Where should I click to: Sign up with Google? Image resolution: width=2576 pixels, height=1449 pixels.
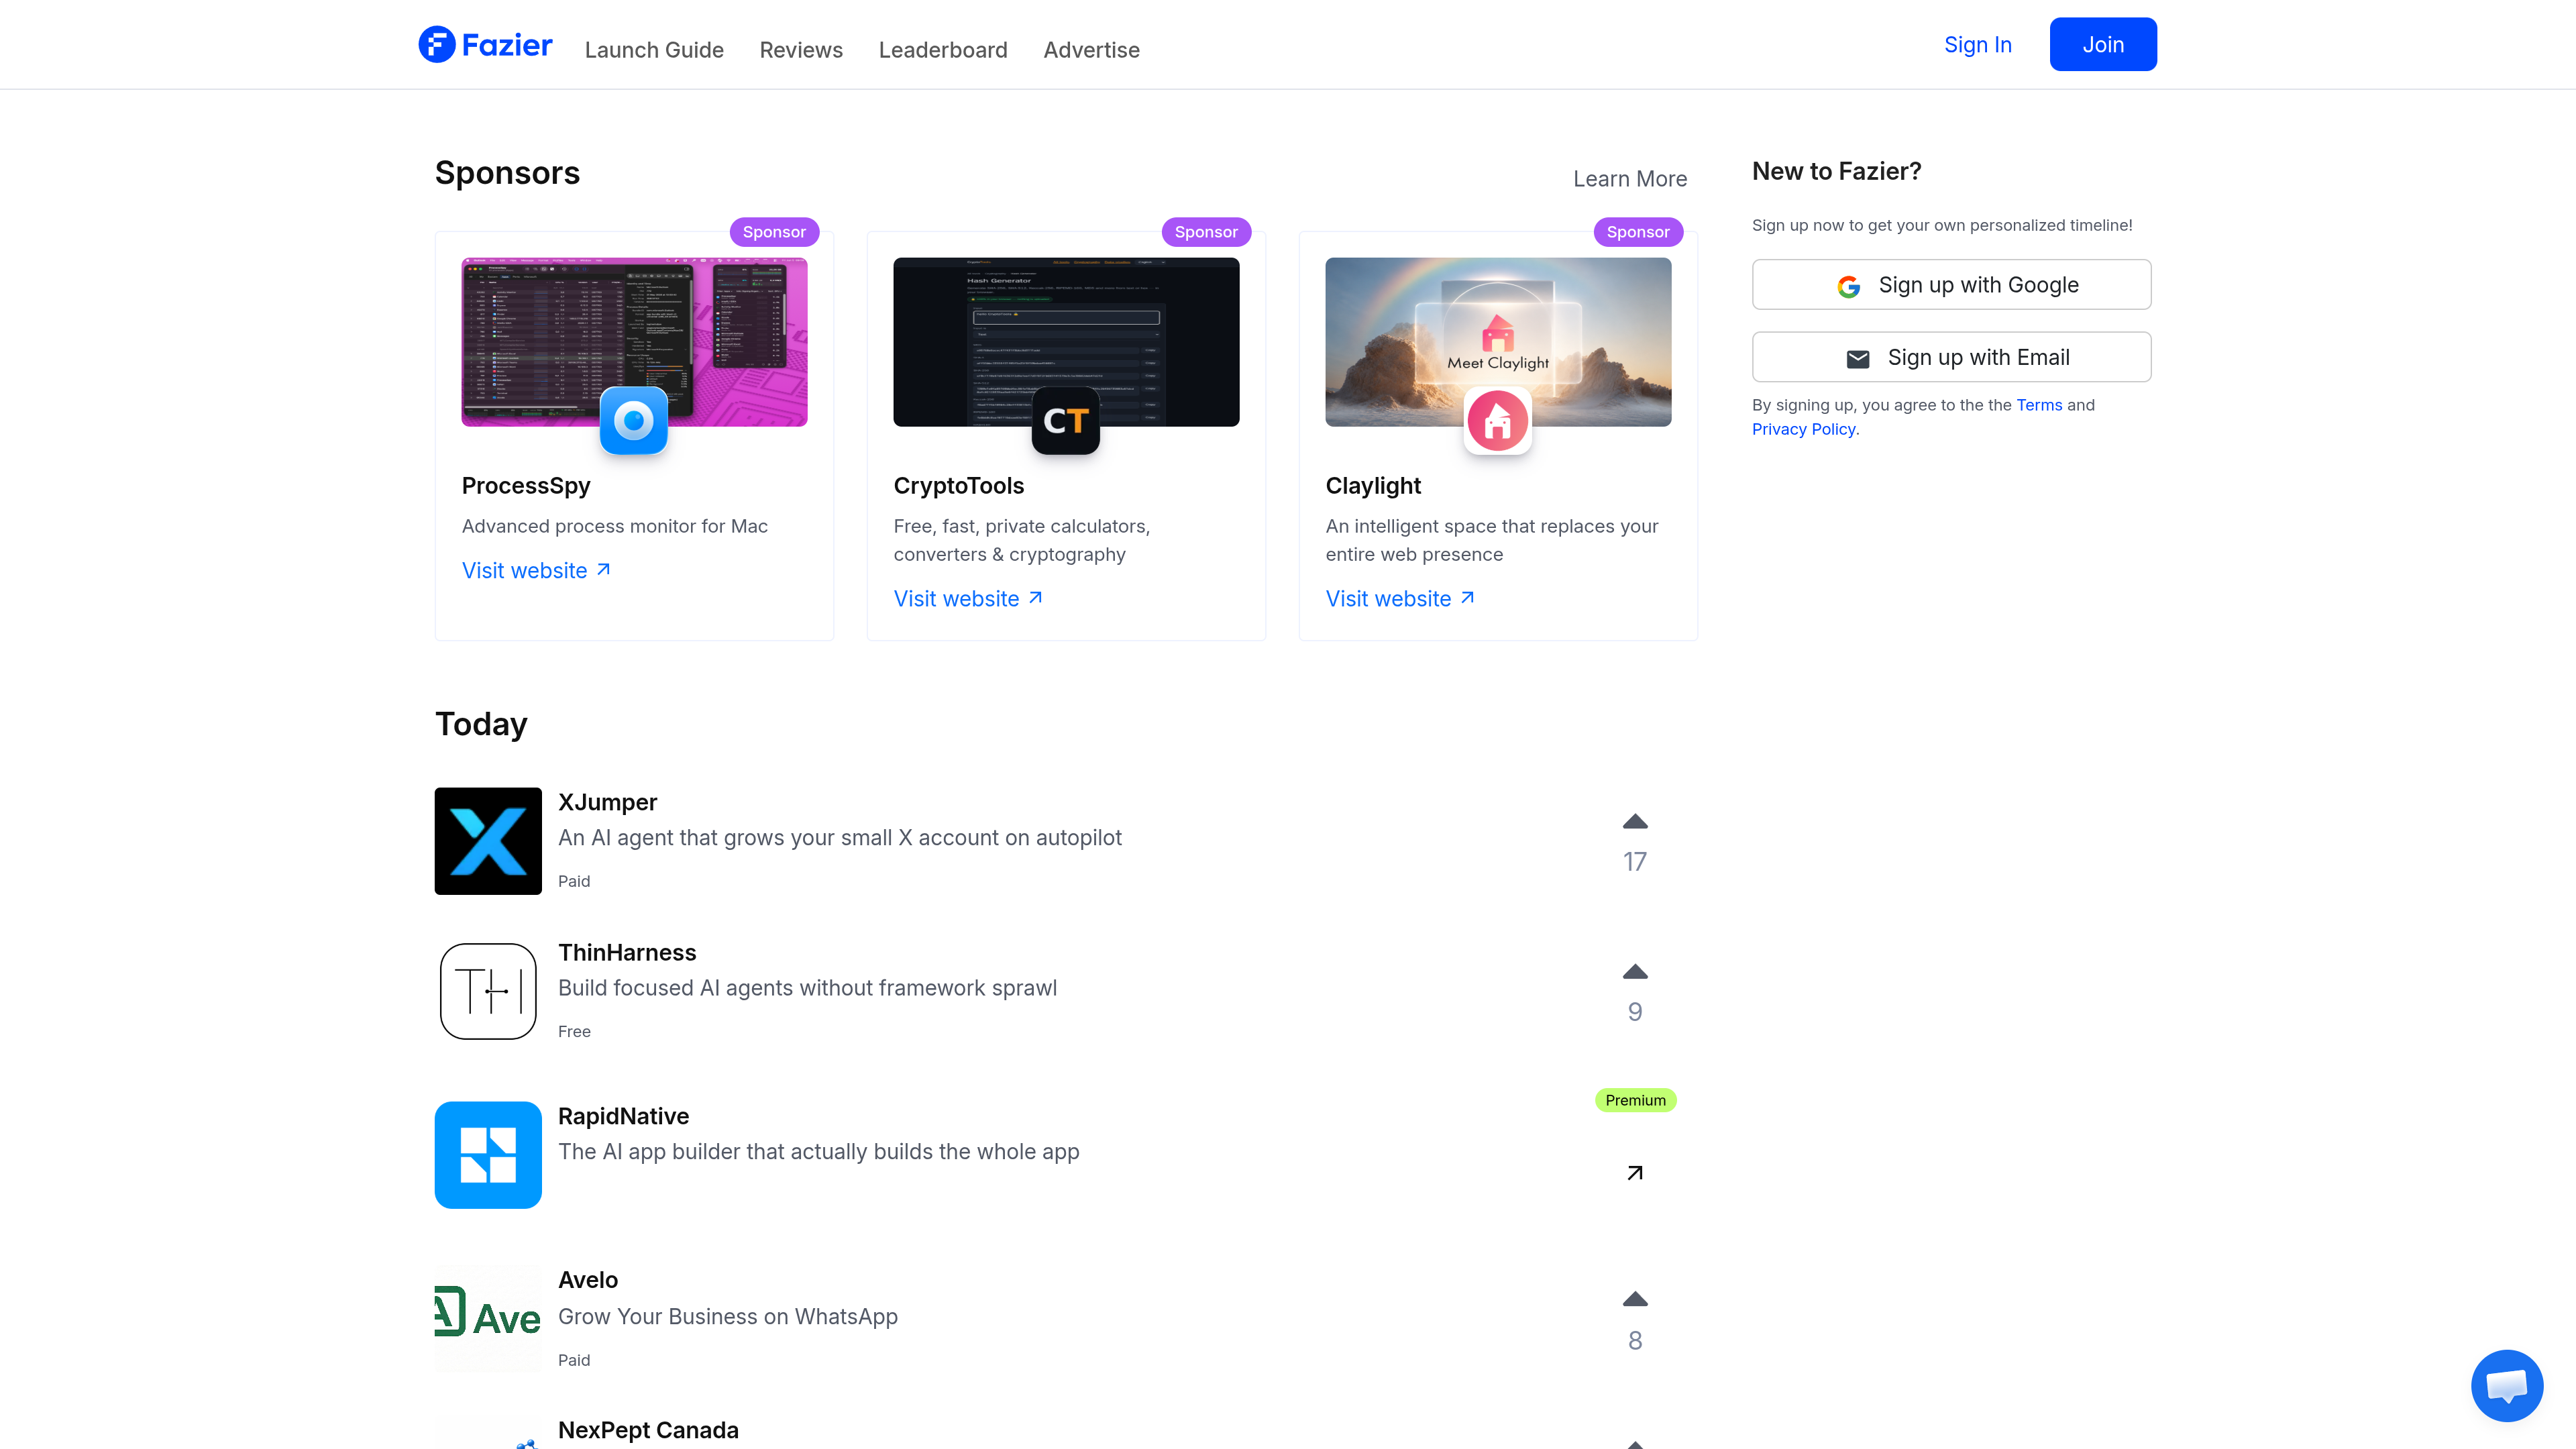[1952, 285]
